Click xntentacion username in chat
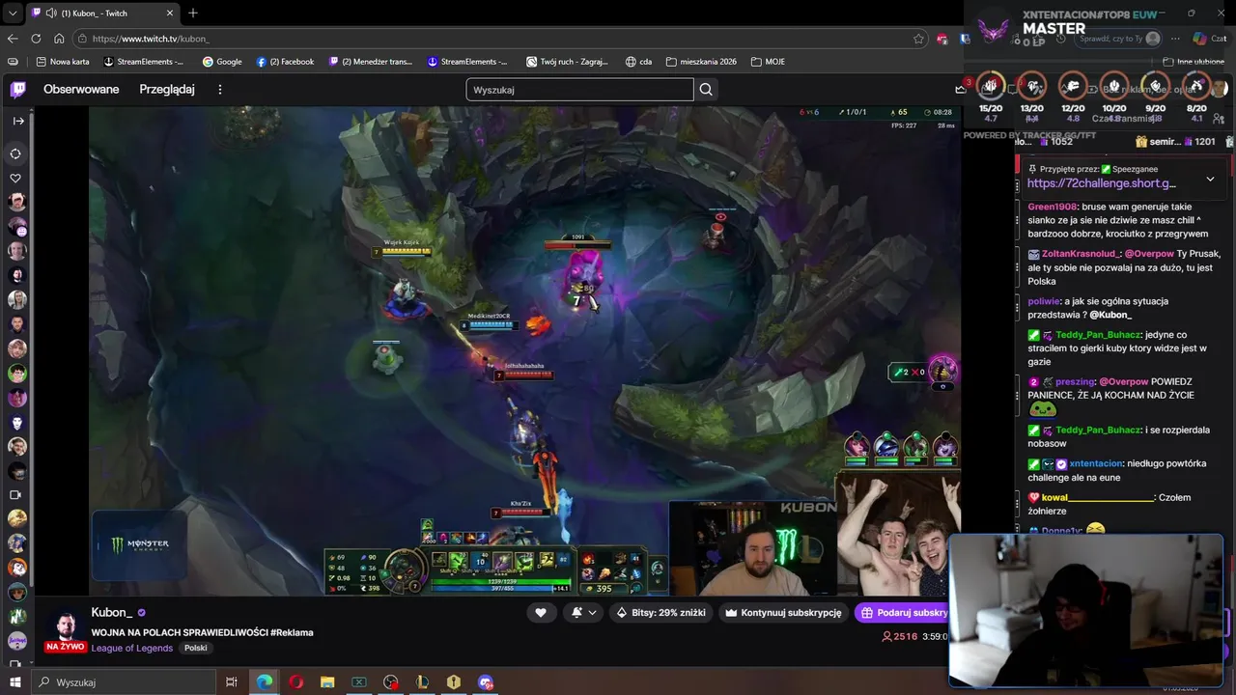This screenshot has width=1236, height=695. click(1095, 463)
